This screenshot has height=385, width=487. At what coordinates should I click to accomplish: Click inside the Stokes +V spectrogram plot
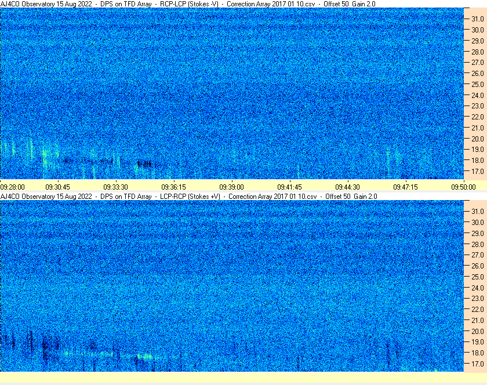[x=232, y=286]
